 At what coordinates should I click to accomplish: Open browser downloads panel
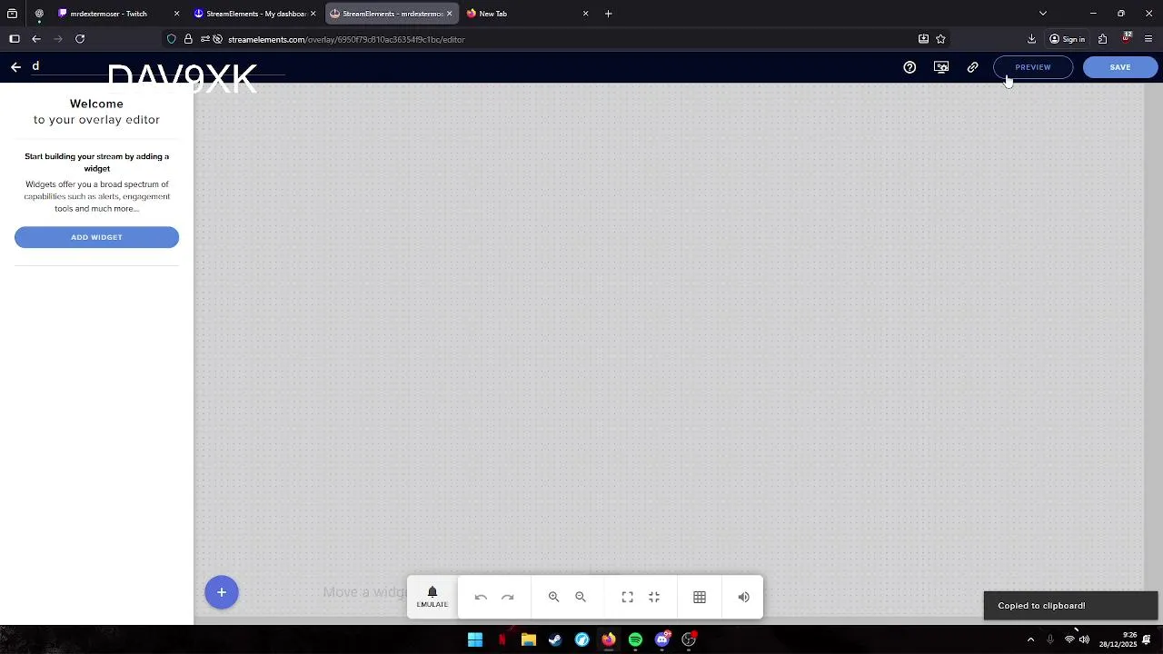click(x=1031, y=39)
